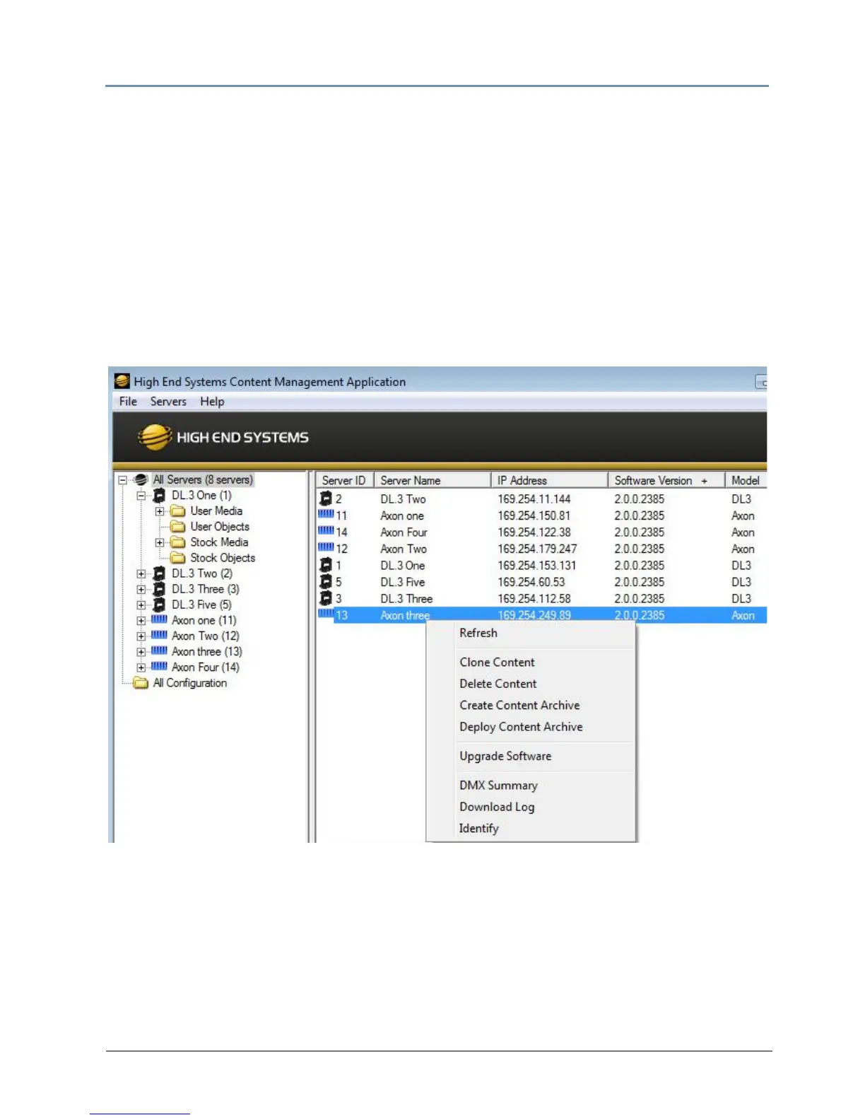Select Stock Objects in the tree
This screenshot has width=865, height=1120.
click(223, 558)
